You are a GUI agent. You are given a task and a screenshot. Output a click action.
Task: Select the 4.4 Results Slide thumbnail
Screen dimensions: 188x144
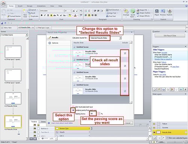(13, 99)
